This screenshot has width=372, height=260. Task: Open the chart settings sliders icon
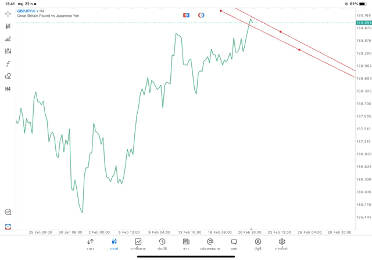click(x=8, y=51)
